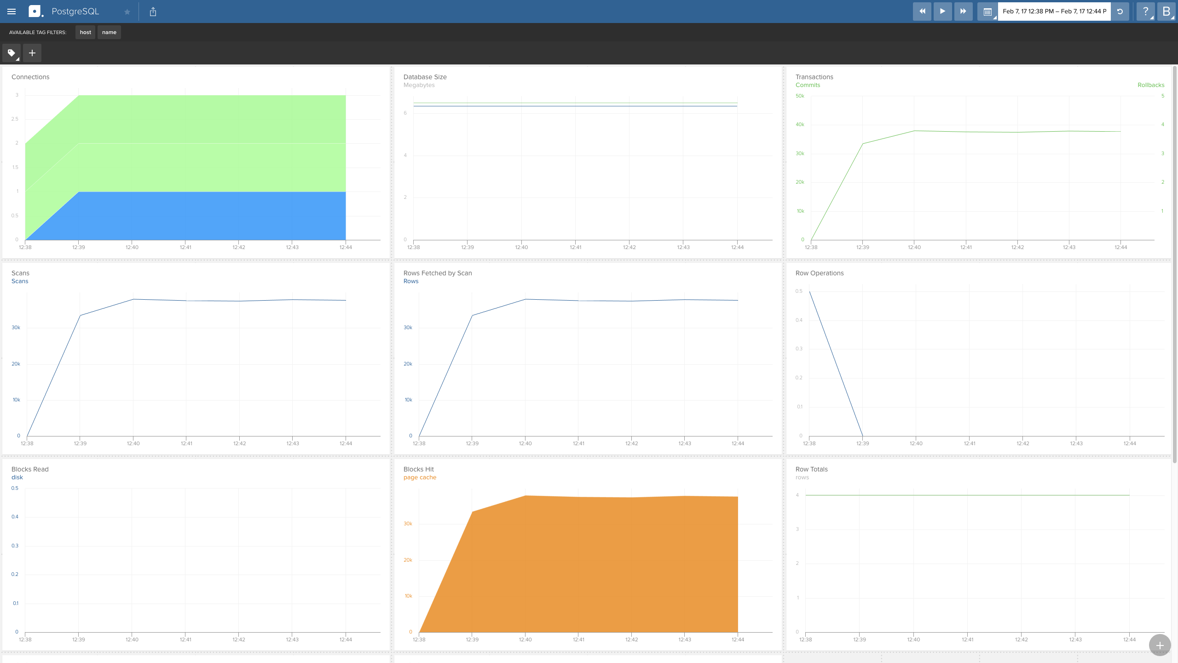1178x663 pixels.
Task: Rewind the time window backward
Action: click(922, 12)
